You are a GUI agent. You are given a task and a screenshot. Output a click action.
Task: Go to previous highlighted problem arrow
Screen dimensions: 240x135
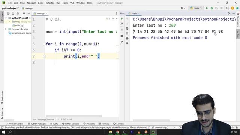pyautogui.click(x=112, y=18)
